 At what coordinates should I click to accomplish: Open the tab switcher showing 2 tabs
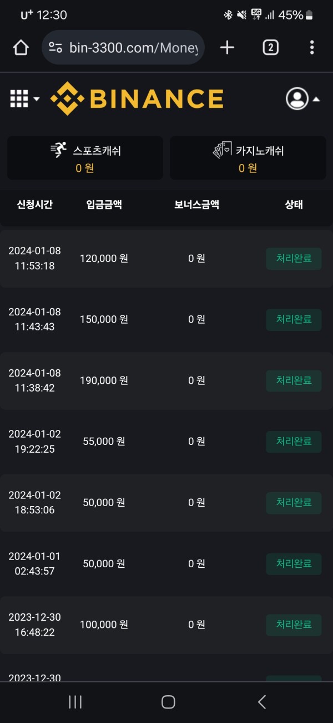coord(270,48)
